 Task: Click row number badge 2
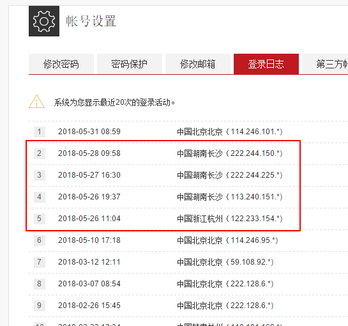pos(40,153)
